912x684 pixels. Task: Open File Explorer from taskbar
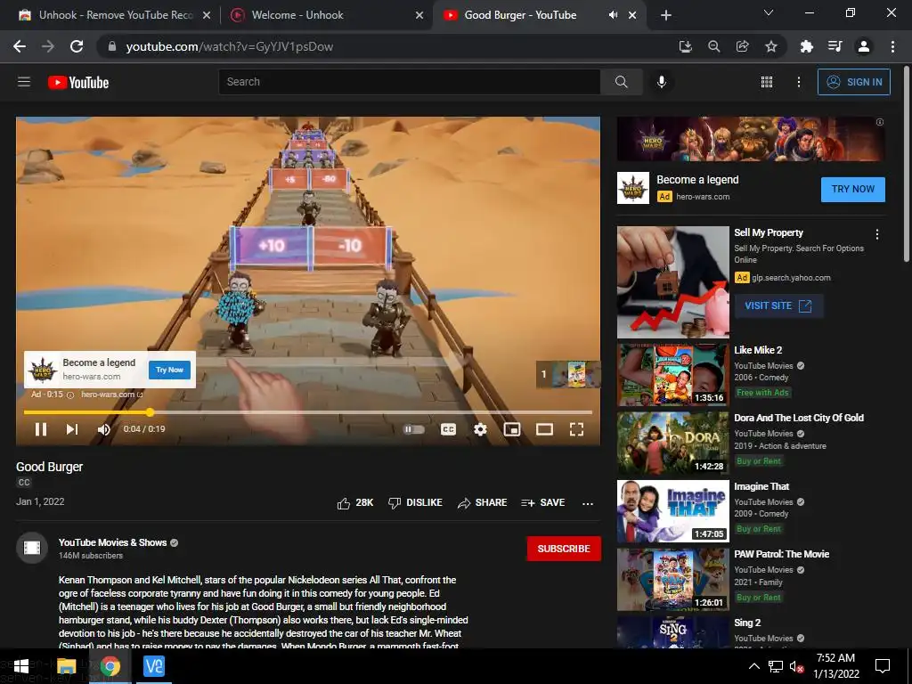tap(66, 666)
